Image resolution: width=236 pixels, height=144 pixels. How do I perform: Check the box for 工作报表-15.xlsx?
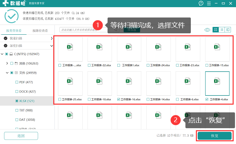click(207, 65)
